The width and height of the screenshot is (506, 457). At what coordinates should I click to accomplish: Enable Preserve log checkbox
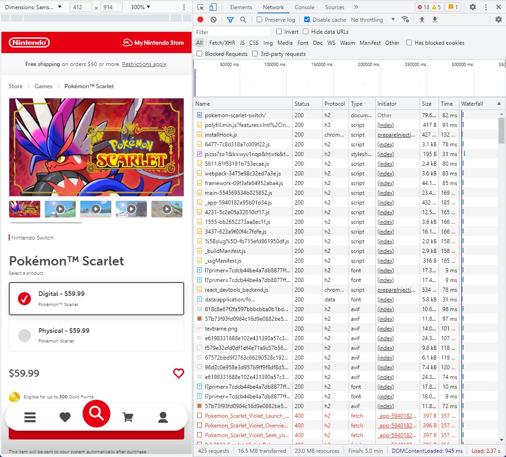[x=259, y=20]
